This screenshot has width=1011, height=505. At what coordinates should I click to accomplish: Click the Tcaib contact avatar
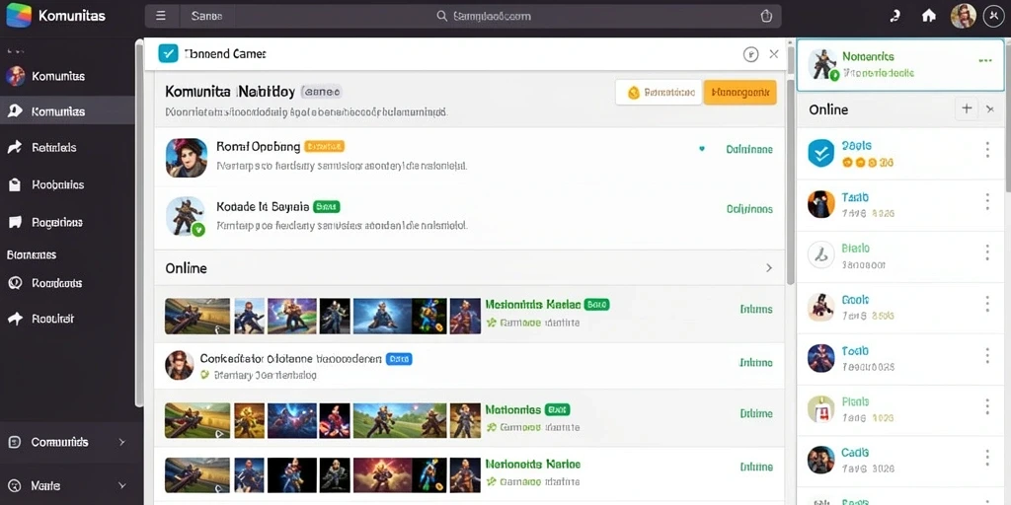pyautogui.click(x=821, y=358)
